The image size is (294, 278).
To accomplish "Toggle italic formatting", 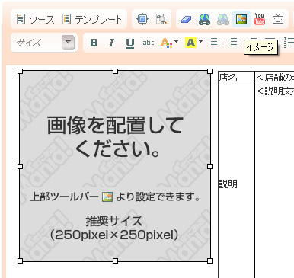I will (111, 43).
